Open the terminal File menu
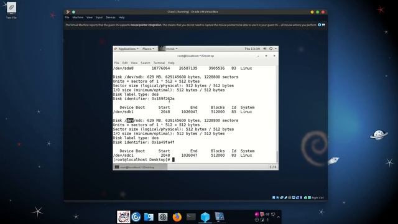Screen dimensions: 398x224 (x=116, y=63)
